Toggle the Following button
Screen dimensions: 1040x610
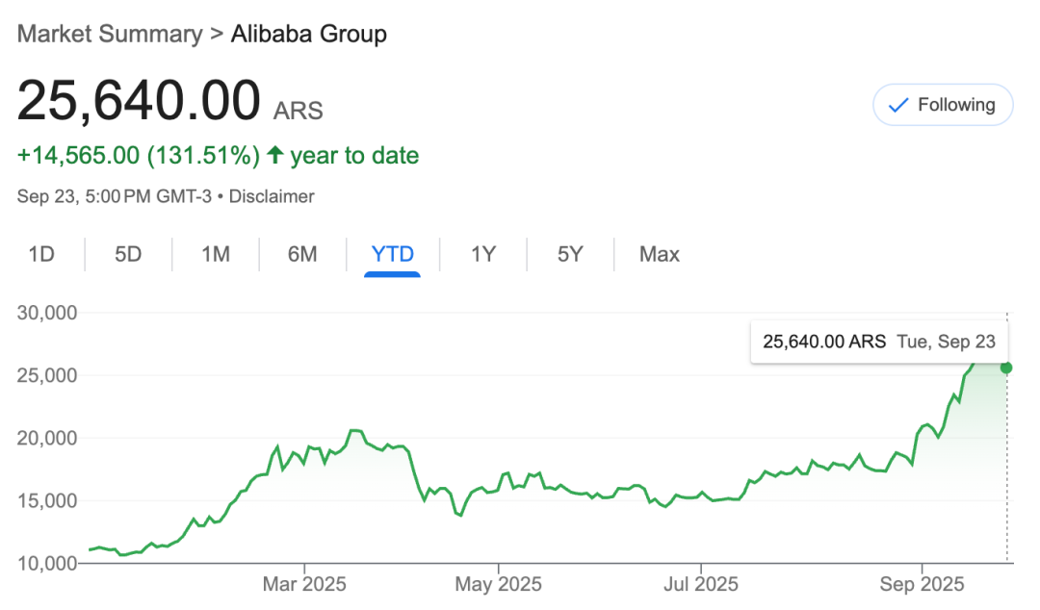943,105
